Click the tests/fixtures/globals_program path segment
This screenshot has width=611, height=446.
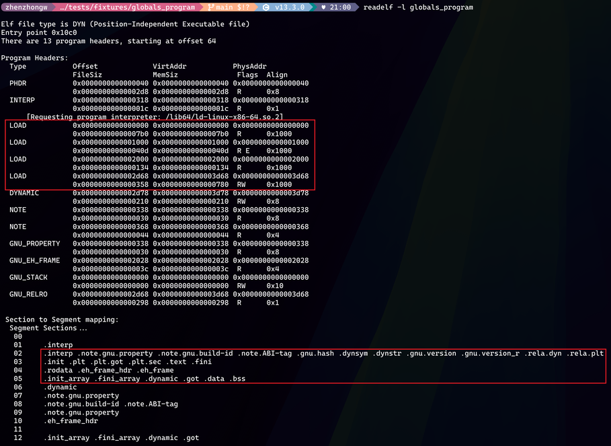pos(127,7)
